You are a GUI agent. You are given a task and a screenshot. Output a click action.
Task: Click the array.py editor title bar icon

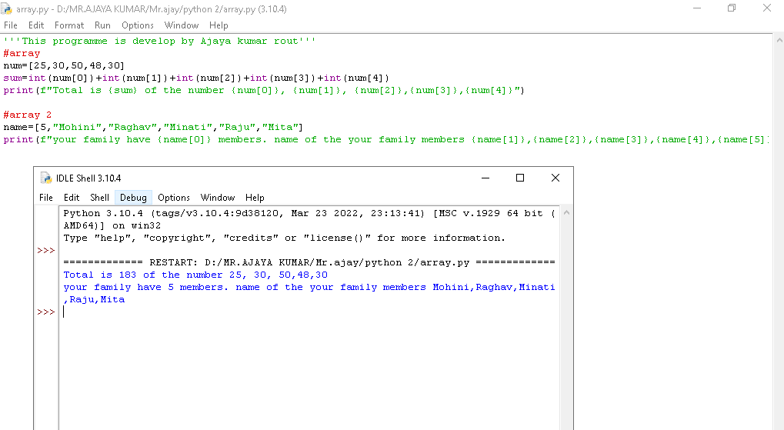[x=8, y=8]
